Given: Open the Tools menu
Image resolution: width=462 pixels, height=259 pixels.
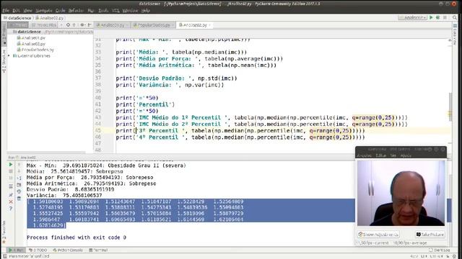Looking at the screenshot, I should pos(103,10).
